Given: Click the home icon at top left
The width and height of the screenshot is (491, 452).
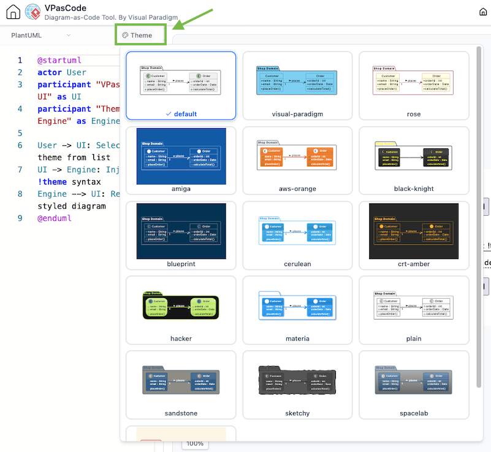Looking at the screenshot, I should (x=13, y=12).
